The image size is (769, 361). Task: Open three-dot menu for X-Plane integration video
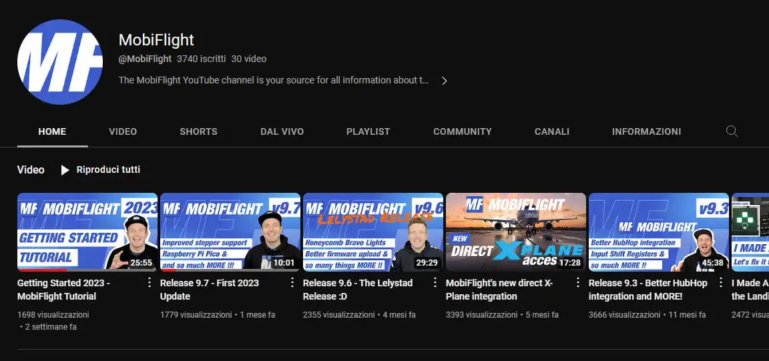tap(578, 282)
